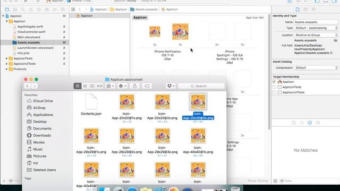Toggle AppIcon target membership checkbox

click(x=274, y=82)
